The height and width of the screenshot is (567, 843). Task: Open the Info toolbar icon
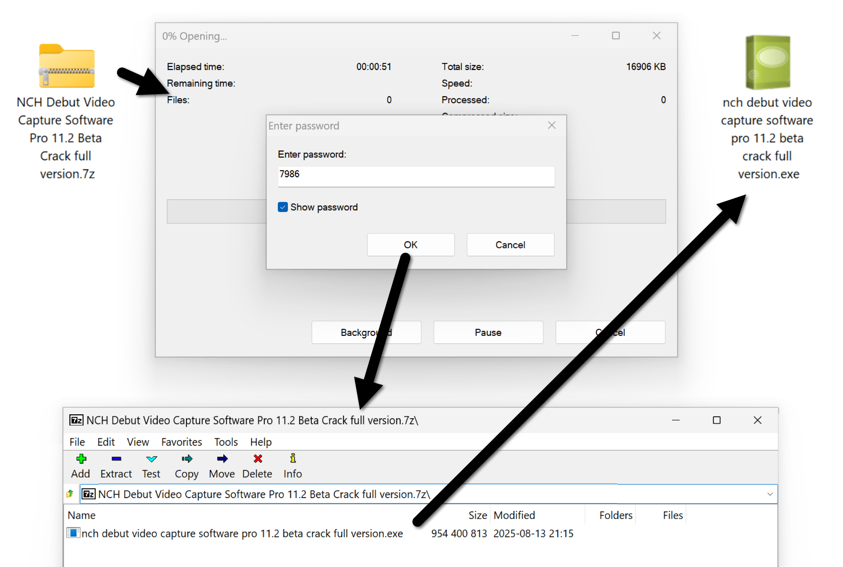coord(293,459)
